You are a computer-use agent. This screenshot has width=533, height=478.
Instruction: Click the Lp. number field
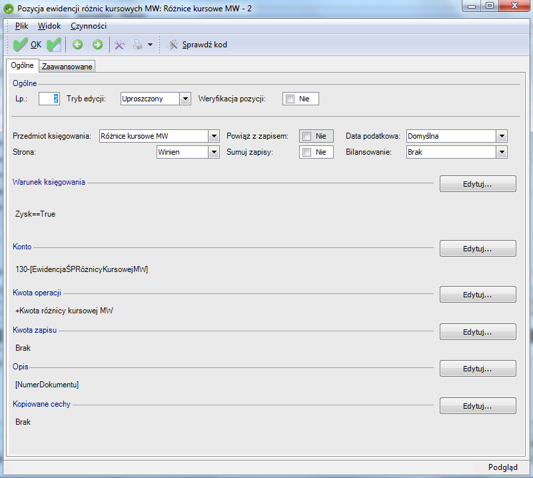pos(49,99)
